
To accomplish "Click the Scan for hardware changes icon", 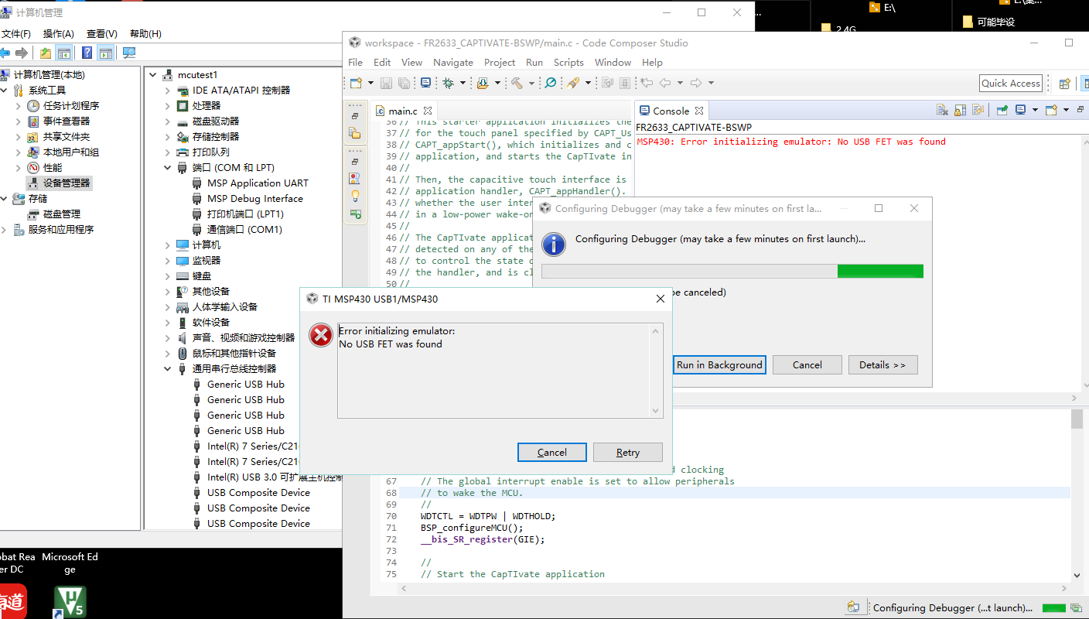I will tap(129, 53).
